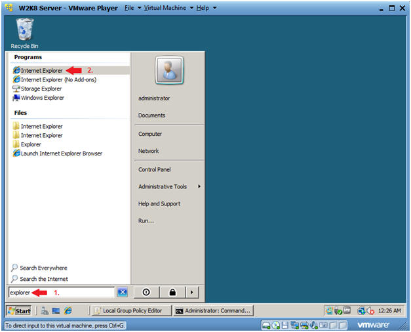The image size is (411, 332).
Task: Click VMware sound card device icon
Action: point(313,325)
